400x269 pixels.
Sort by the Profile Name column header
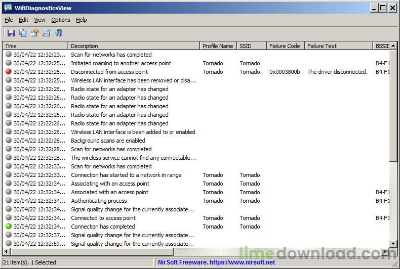pyautogui.click(x=218, y=46)
